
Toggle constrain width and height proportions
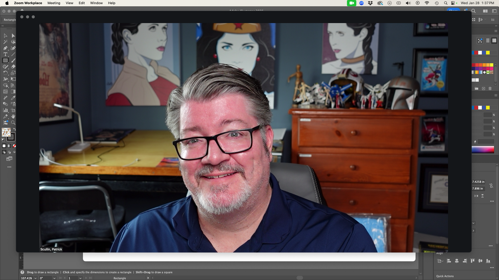pyautogui.click(x=491, y=185)
